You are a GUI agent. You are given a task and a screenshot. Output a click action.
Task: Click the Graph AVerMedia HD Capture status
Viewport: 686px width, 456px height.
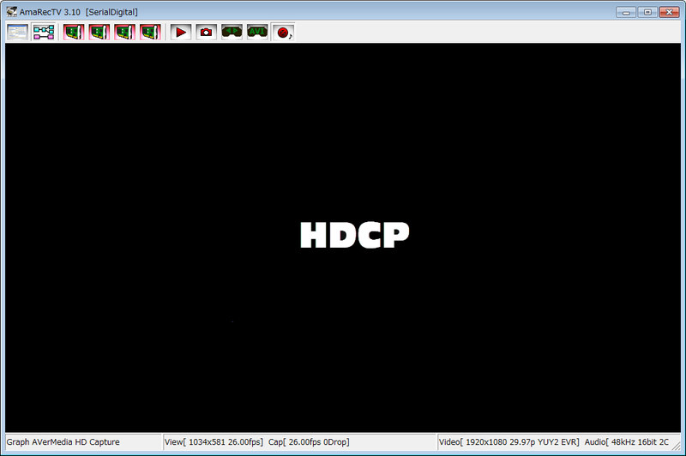63,442
